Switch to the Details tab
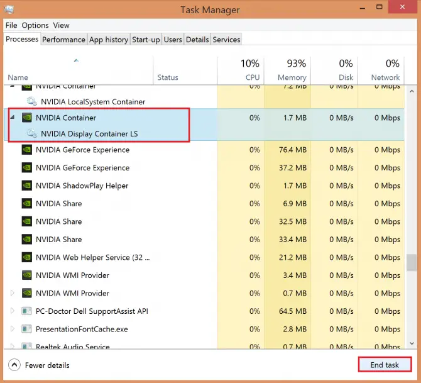This screenshot has height=383, width=421. click(197, 40)
